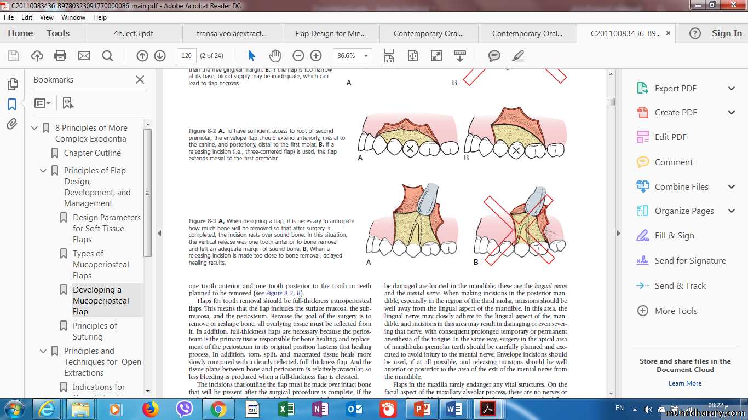Collapse the Principles of Flap Design bookmark
Viewport: 748px width, 420px height.
click(x=43, y=171)
